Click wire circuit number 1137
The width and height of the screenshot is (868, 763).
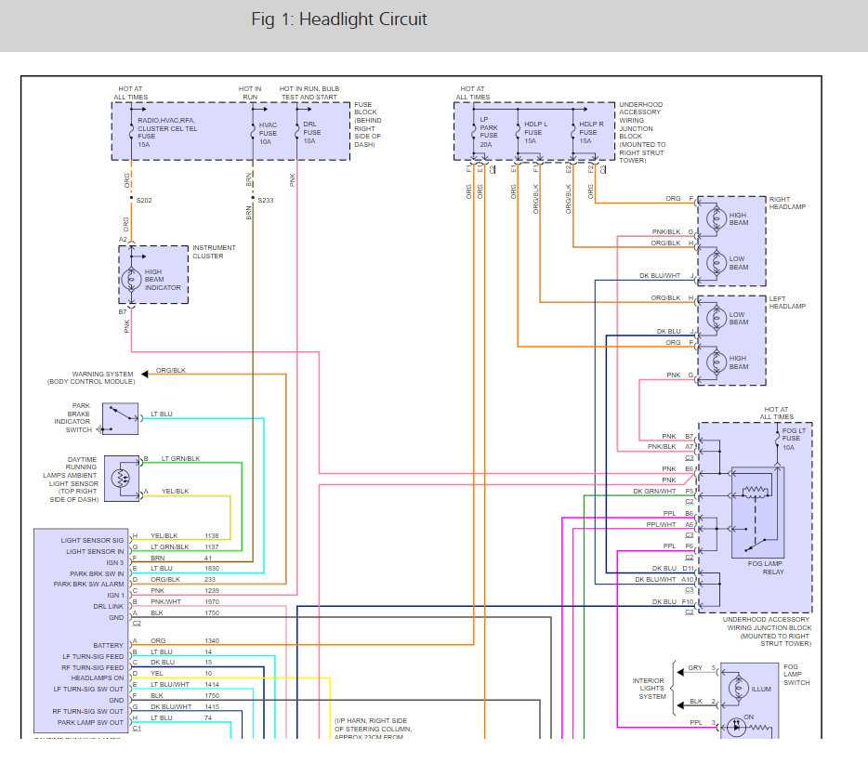212,547
